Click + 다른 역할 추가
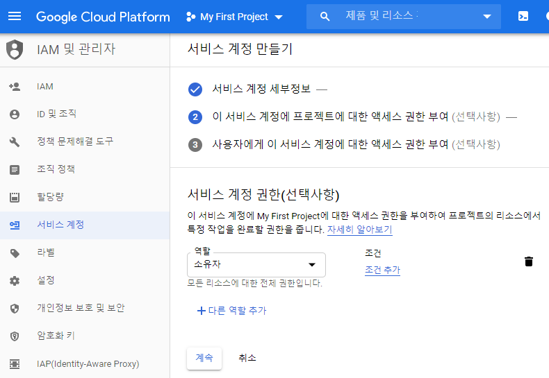Screen dimensions: 549x378 click(232, 311)
